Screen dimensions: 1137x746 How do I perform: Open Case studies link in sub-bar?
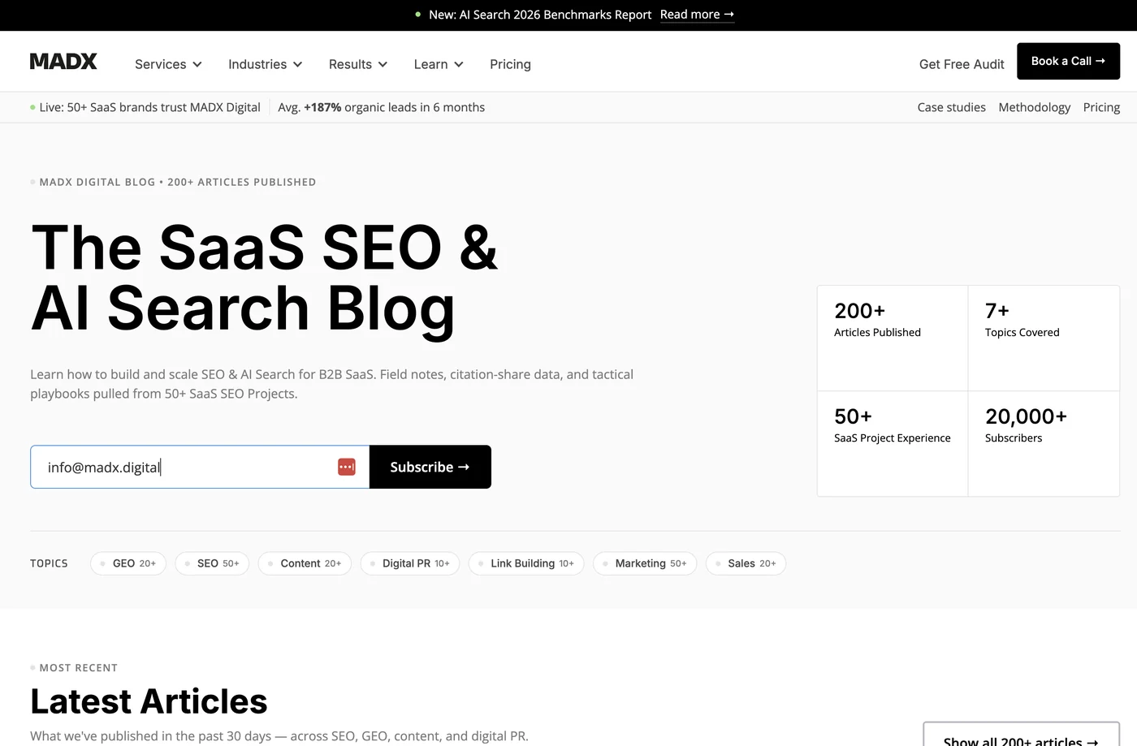pos(951,107)
